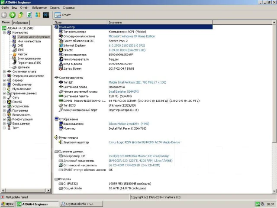Click the Microsoft Windows XP Home Edition link
Viewport: 277px width, 208px height.
(132, 36)
